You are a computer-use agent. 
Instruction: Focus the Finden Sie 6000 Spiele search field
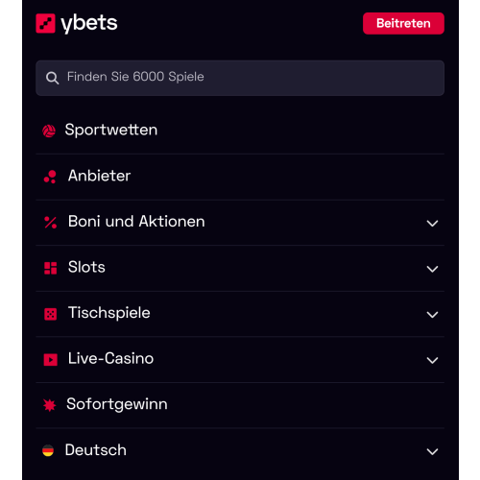click(x=240, y=78)
